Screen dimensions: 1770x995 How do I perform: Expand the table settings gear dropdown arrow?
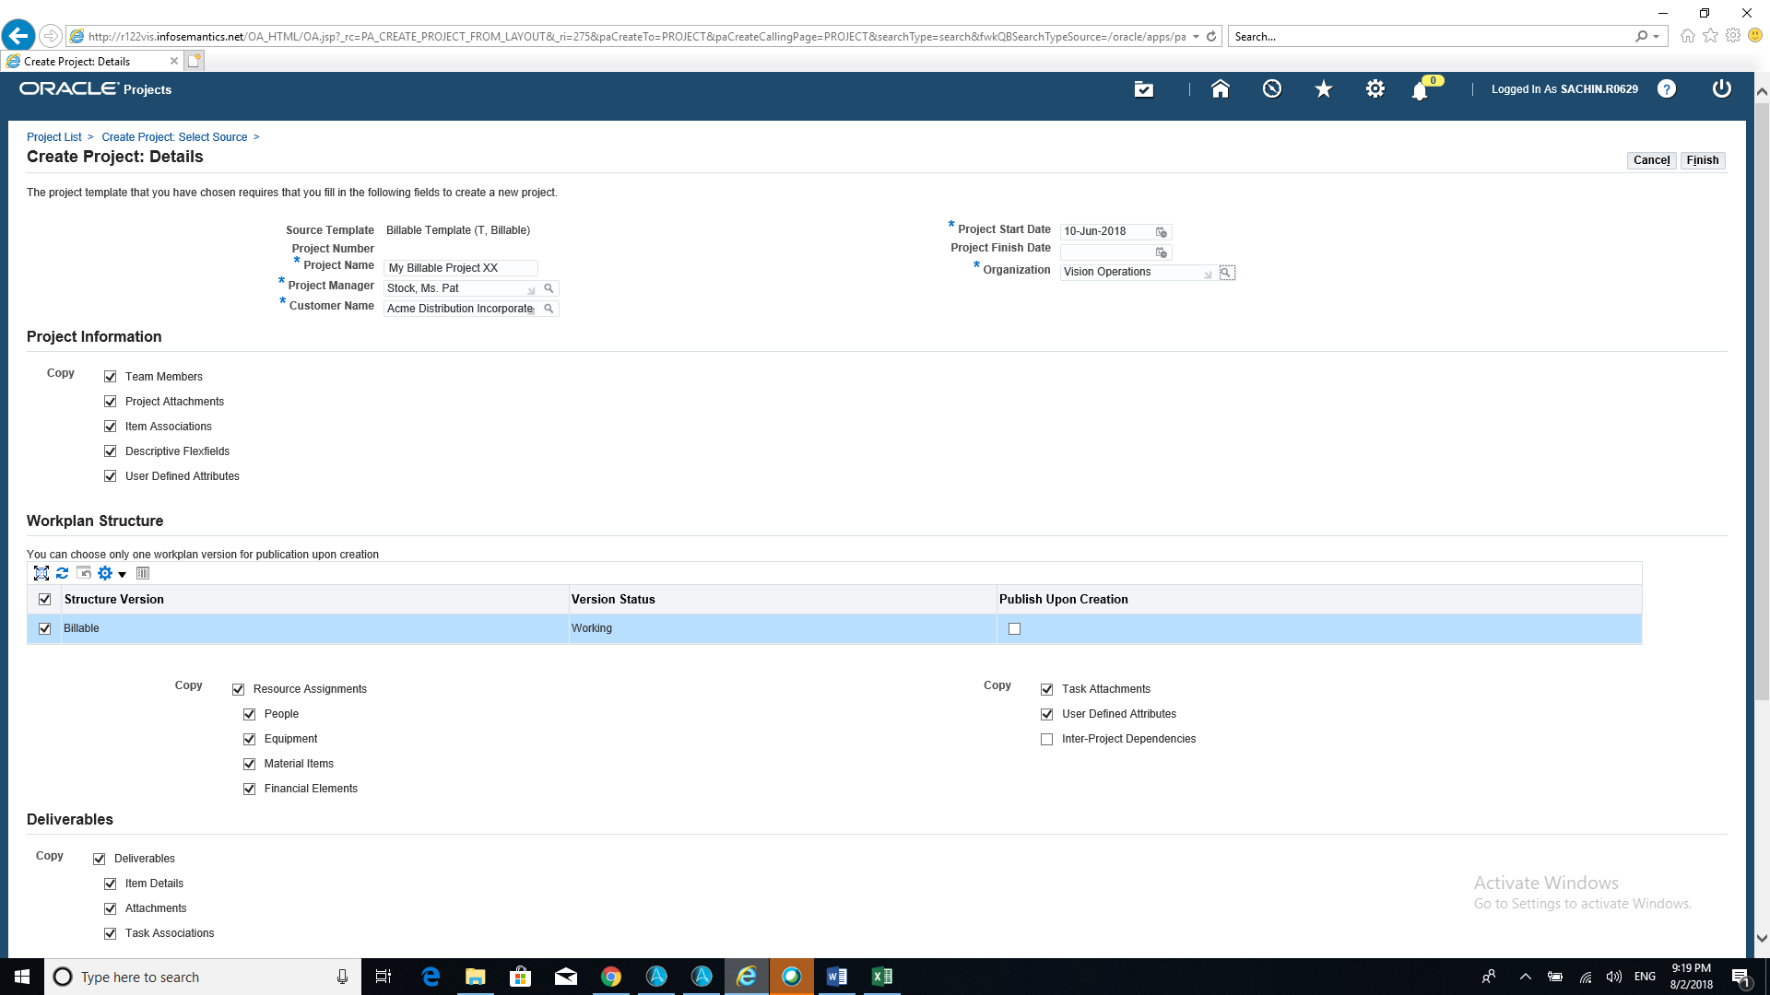122,575
